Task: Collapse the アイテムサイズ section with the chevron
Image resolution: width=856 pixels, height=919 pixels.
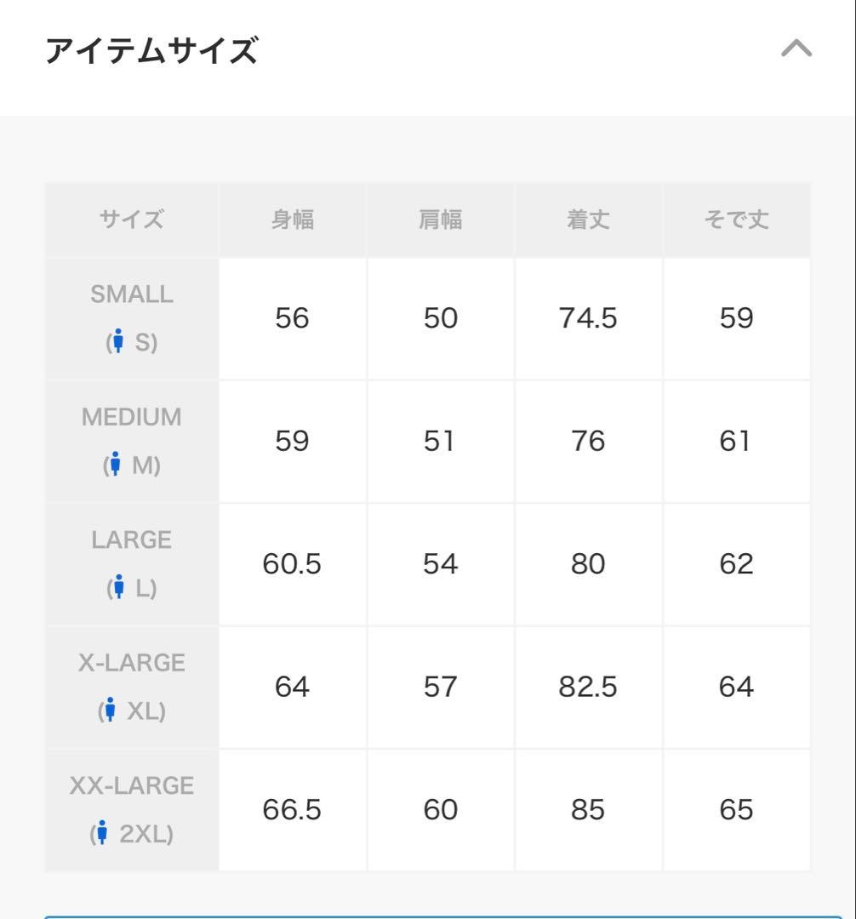Action: pos(796,48)
